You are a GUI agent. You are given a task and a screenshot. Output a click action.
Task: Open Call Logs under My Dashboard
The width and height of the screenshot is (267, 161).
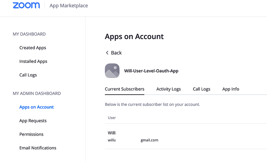click(28, 75)
